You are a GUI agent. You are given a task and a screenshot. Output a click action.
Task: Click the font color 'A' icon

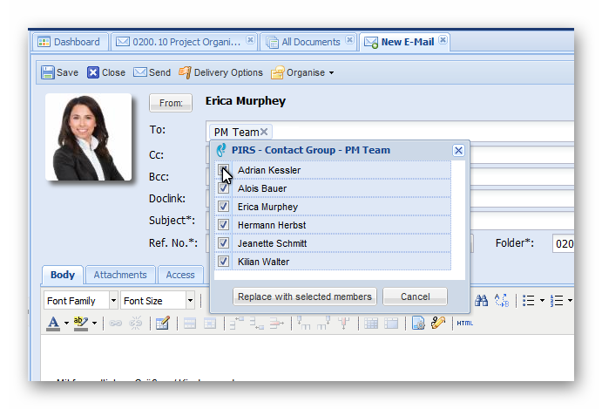click(x=53, y=323)
